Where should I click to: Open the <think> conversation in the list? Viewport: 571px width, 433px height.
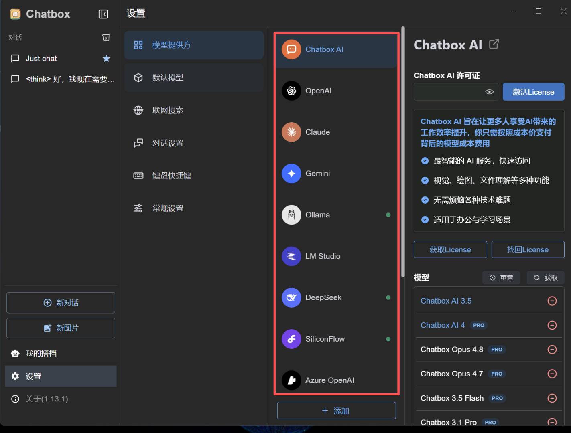click(x=61, y=79)
